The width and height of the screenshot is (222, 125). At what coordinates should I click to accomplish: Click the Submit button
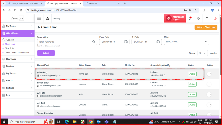[x=46, y=53]
